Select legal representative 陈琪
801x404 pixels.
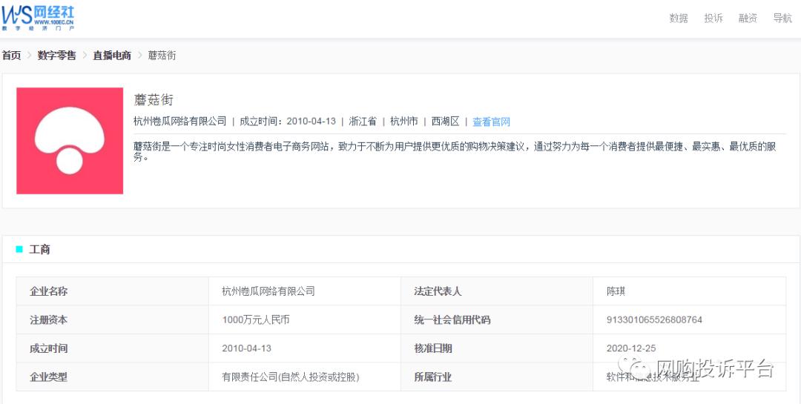(616, 291)
